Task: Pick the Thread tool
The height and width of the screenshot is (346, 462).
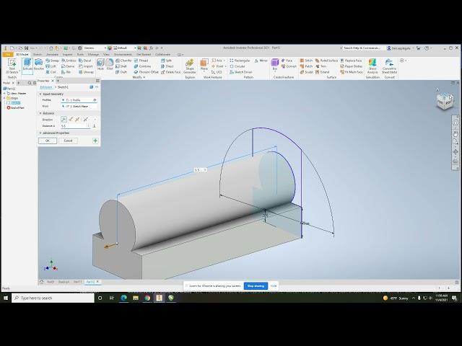Action: point(141,61)
